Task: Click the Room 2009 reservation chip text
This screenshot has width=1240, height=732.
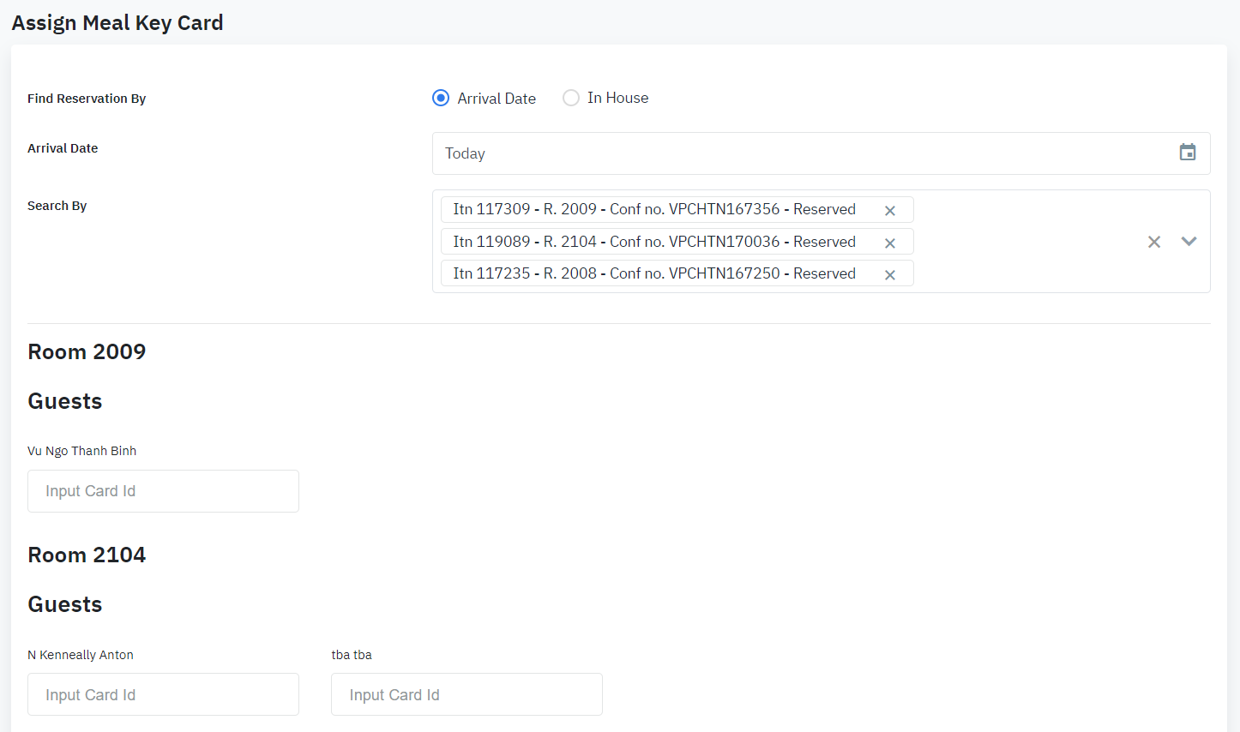Action: click(653, 209)
